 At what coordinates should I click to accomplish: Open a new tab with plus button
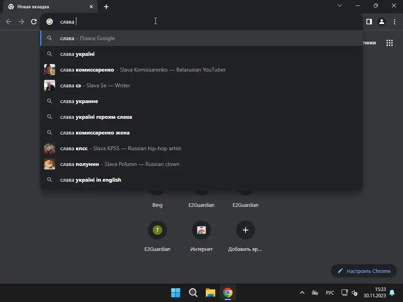[106, 7]
